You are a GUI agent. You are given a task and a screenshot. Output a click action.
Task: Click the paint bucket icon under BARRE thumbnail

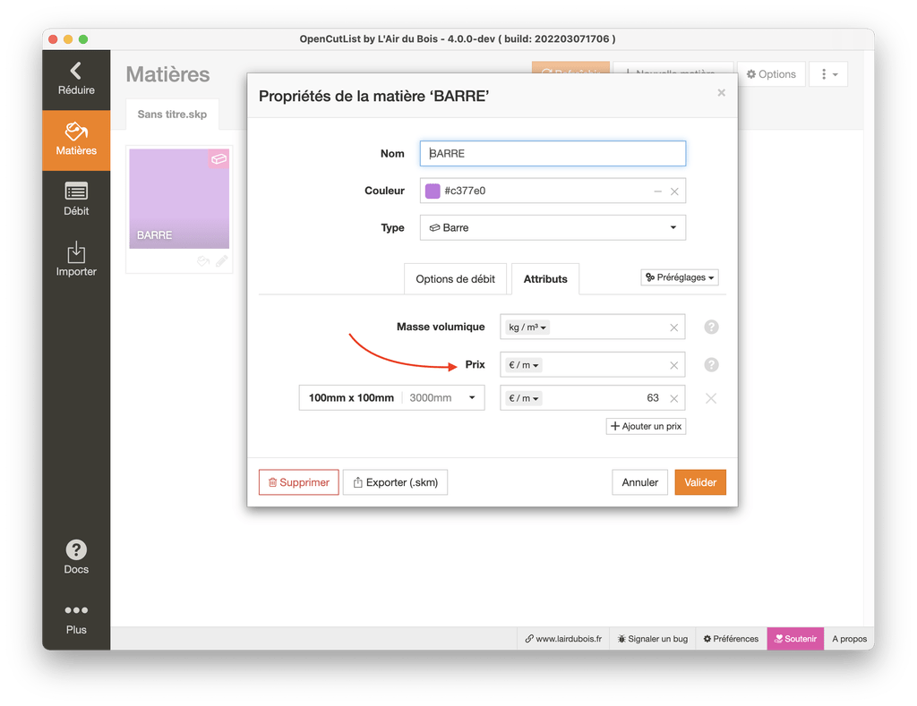203,261
